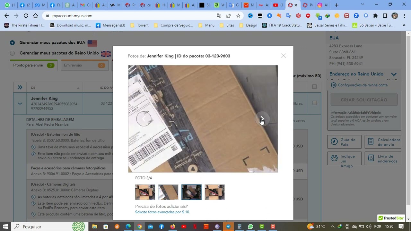411x231 pixels.
Task: Select the fourth photo thumbnail
Action: 214,192
